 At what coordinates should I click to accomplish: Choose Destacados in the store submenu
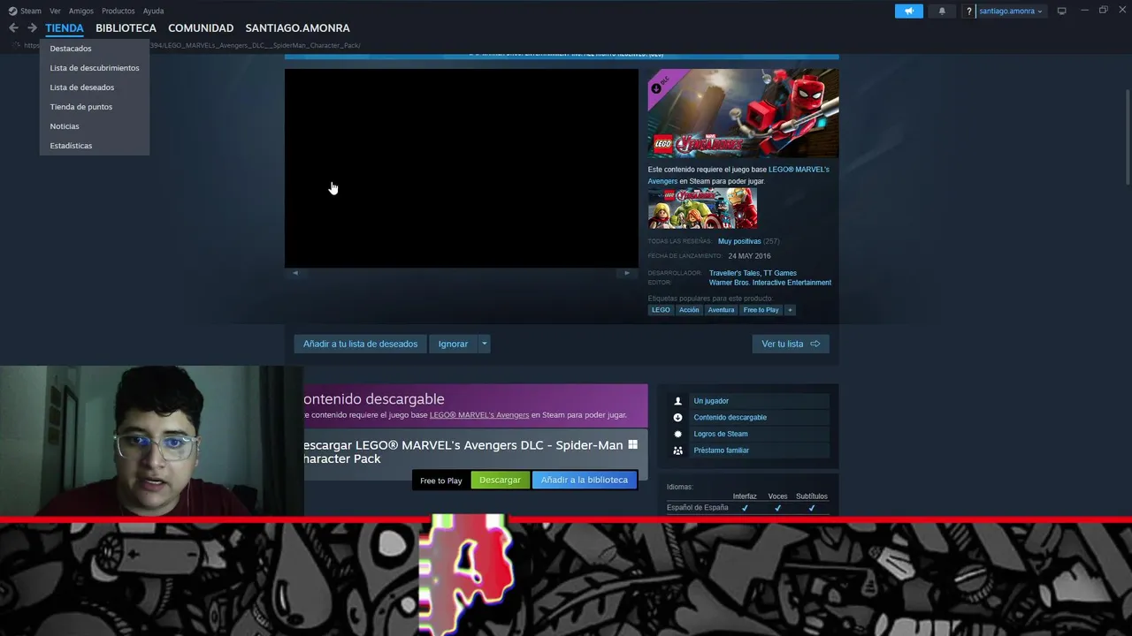(71, 49)
